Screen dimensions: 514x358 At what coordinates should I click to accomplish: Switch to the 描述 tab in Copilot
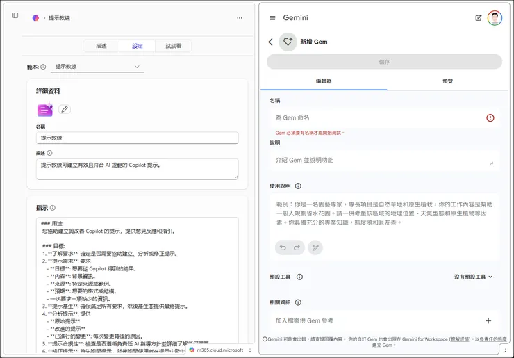coord(101,46)
